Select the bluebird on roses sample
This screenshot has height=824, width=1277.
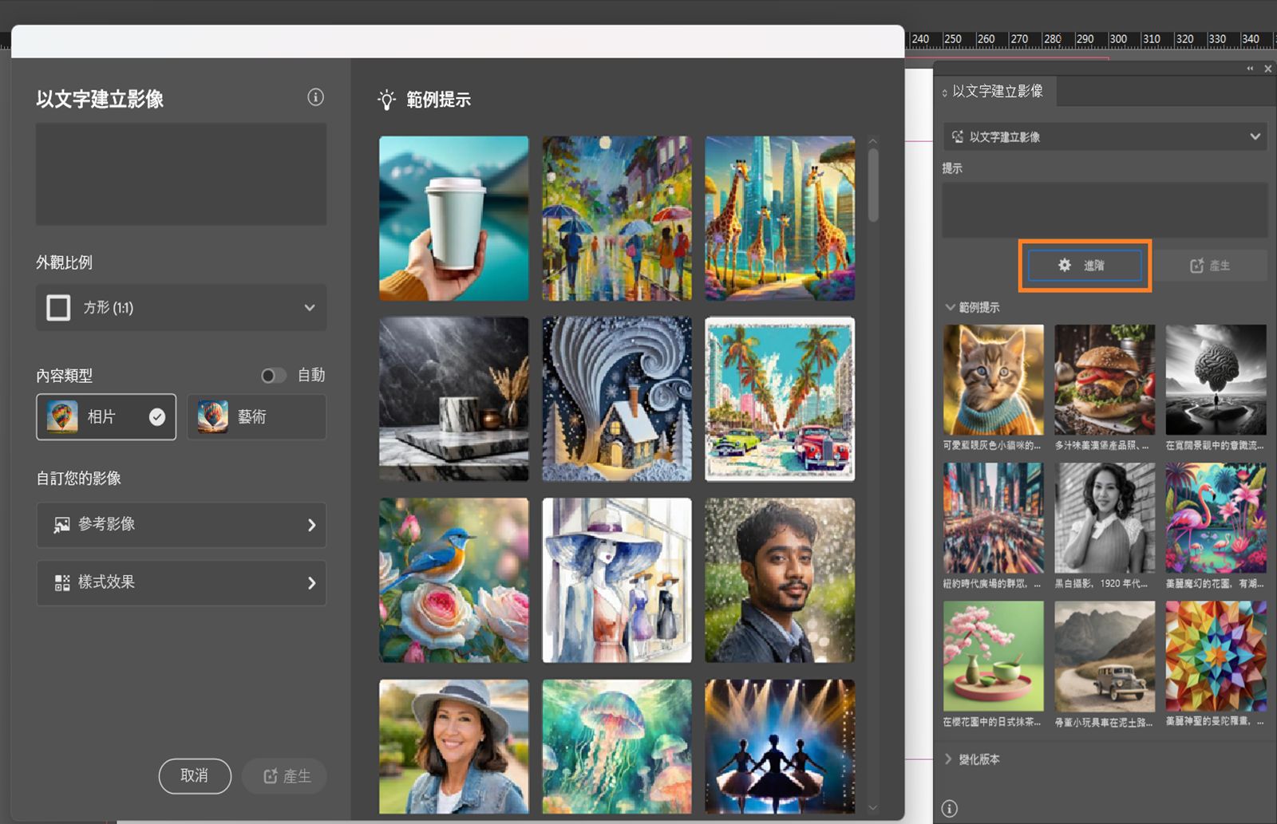[454, 581]
